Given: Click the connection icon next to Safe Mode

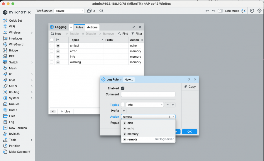Looking at the screenshot, I should (243, 11).
